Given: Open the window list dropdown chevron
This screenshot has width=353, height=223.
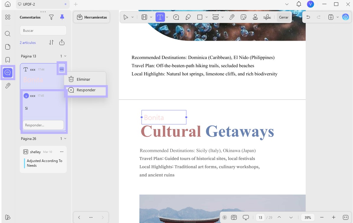Looking at the screenshot, I should click(287, 4).
